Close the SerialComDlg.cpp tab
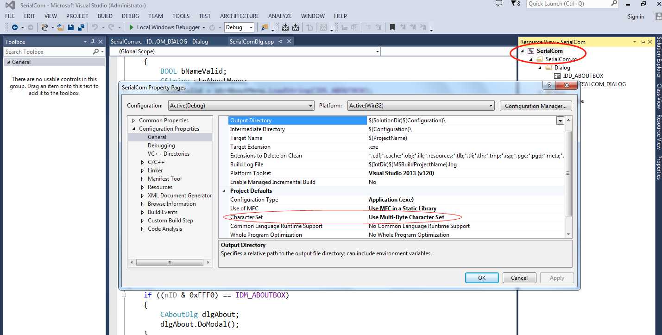 tap(289, 41)
